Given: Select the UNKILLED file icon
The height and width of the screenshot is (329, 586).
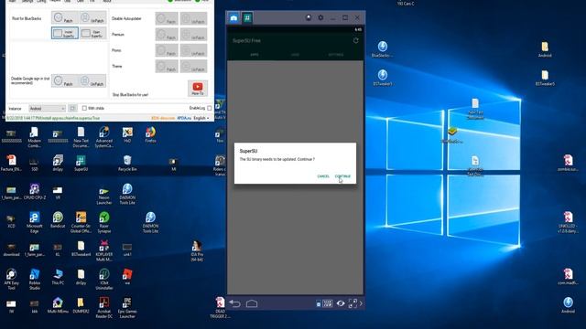Looking at the screenshot, I should pyautogui.click(x=568, y=222).
